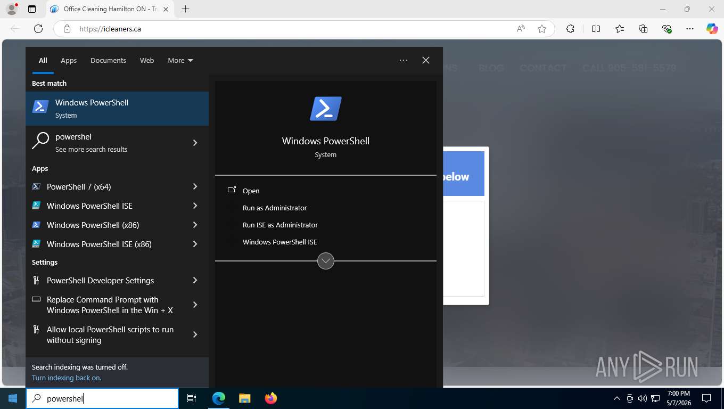This screenshot has width=724, height=409.
Task: Expand Allow local PowerShell scripts arrow
Action: click(195, 334)
